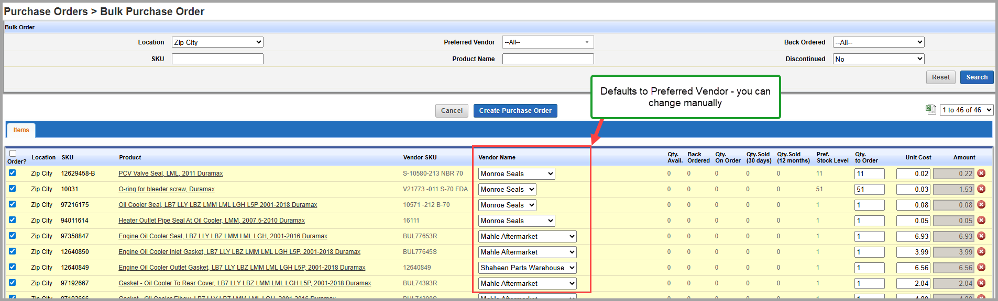Click the Reset button
The width and height of the screenshot is (998, 301).
tap(940, 77)
